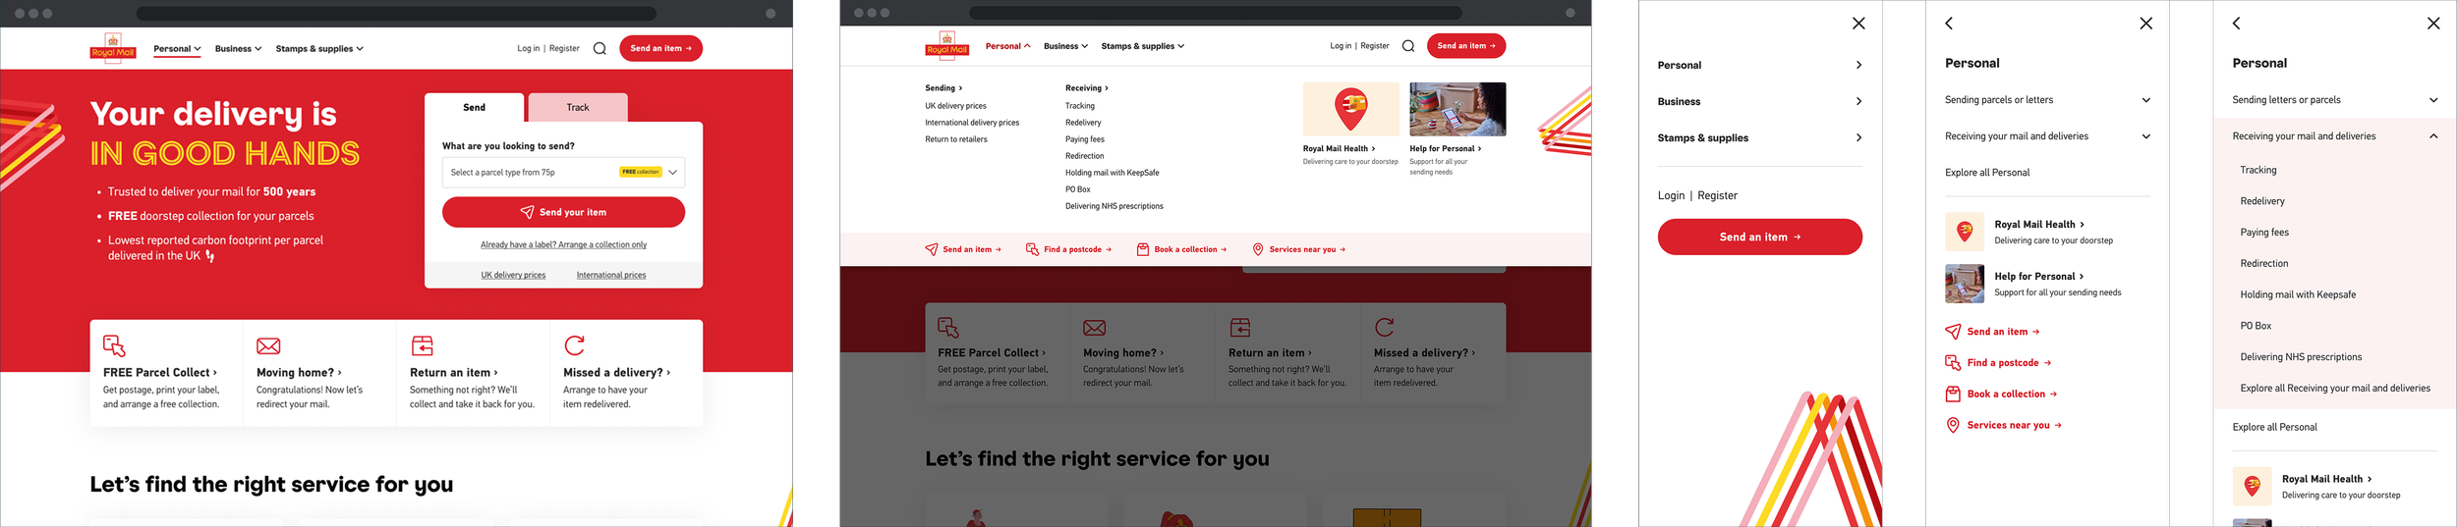Close the third mobile panel with X
This screenshot has width=2457, height=527.
(2433, 24)
